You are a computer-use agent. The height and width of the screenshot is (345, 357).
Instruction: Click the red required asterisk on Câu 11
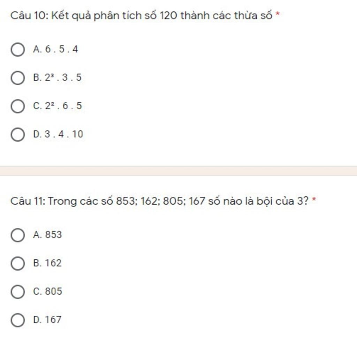[314, 199]
